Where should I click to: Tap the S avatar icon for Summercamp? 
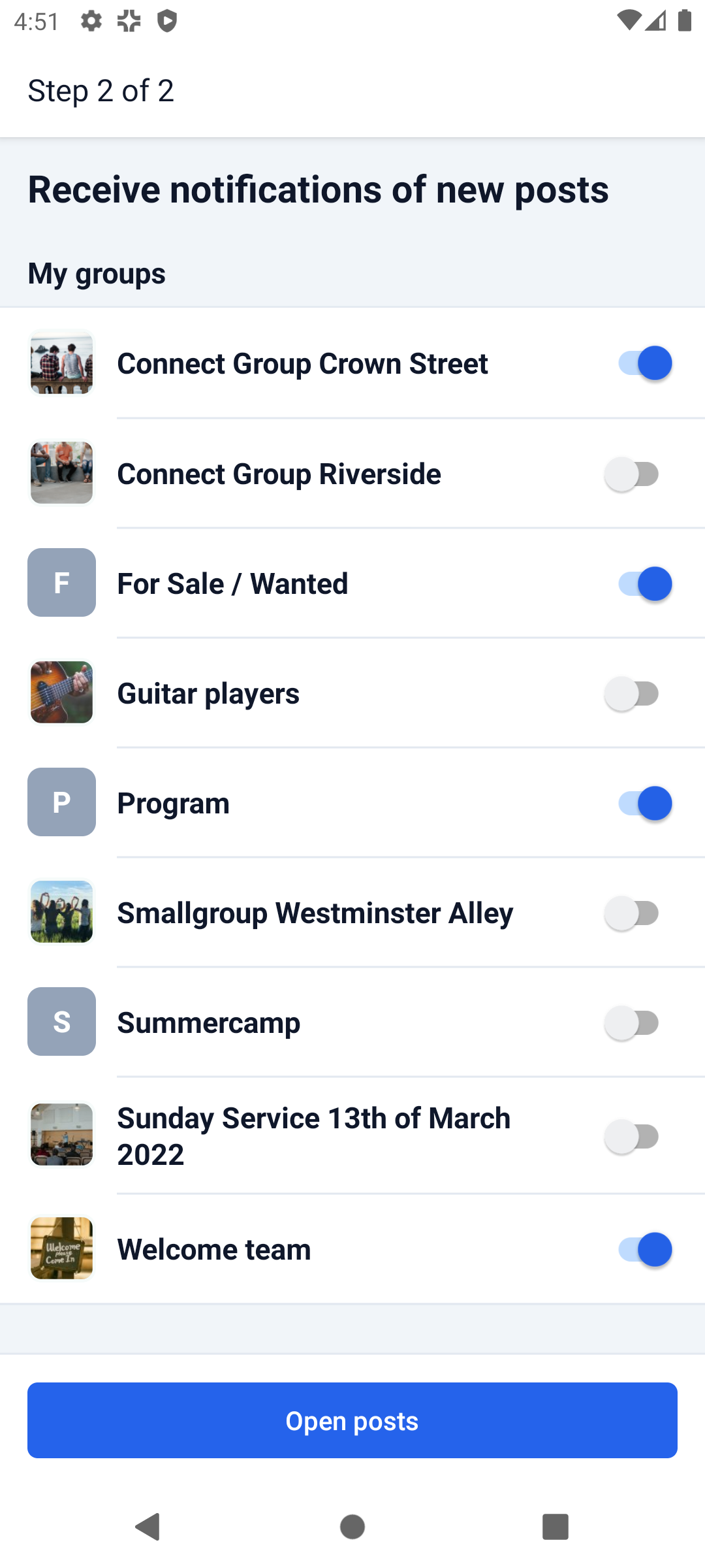(x=61, y=1021)
